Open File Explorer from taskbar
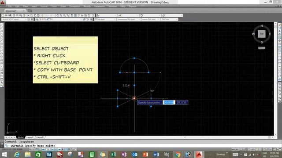 (x=27, y=154)
